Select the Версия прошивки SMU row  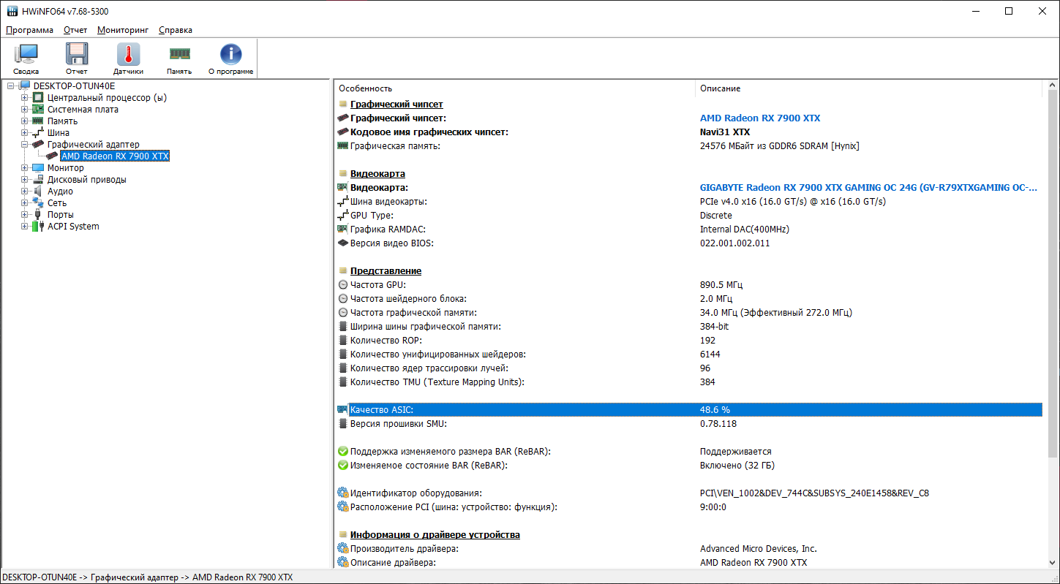(x=688, y=424)
